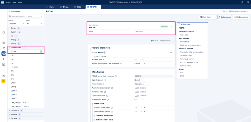
Task: Show info icon next to Add a label
Action: tap(104, 53)
